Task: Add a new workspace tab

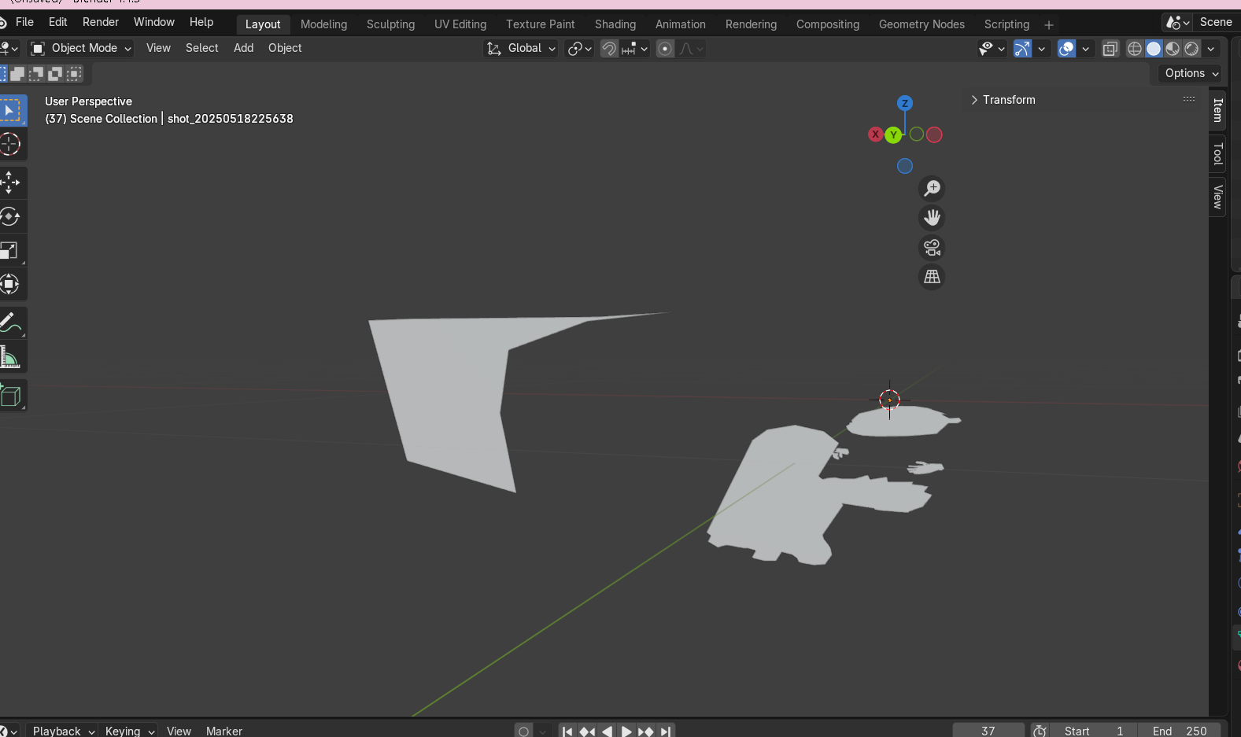Action: click(1049, 25)
